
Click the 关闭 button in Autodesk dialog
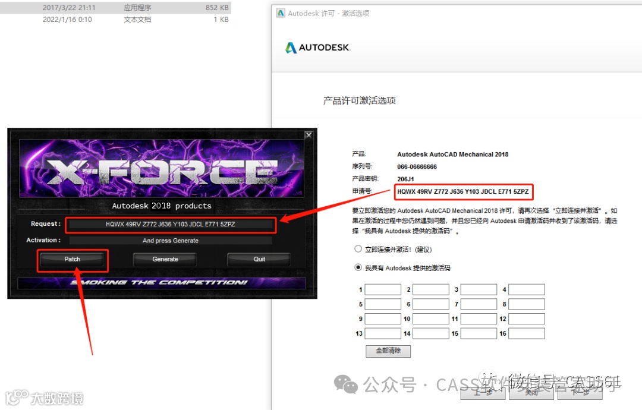click(x=531, y=393)
